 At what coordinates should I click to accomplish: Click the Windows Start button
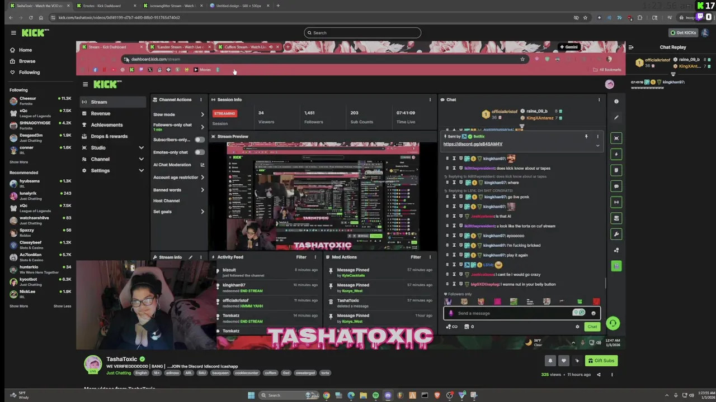[251, 395]
